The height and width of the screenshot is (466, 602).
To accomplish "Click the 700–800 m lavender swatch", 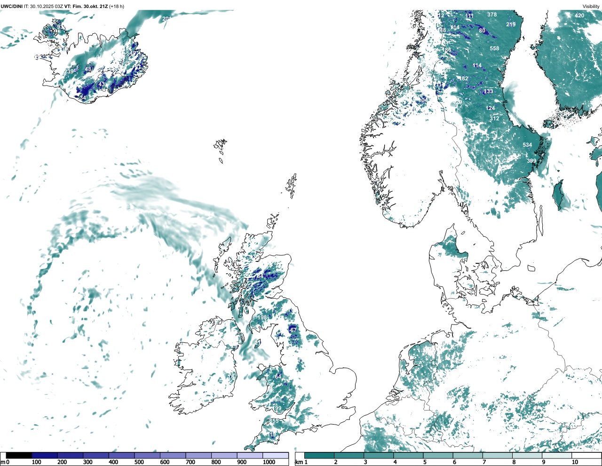I will pyautogui.click(x=198, y=455).
